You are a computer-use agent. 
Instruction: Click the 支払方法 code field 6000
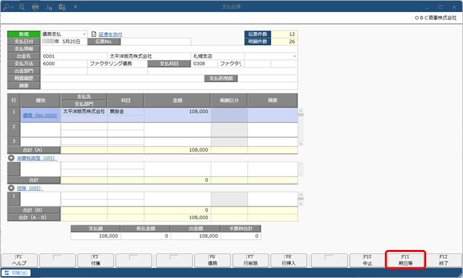[x=63, y=63]
